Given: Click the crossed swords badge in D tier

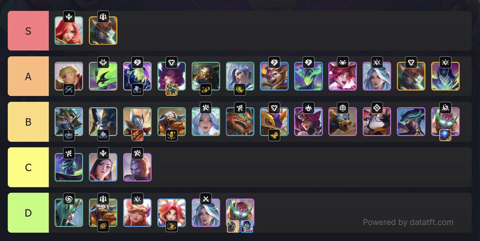Looking at the screenshot, I should pos(206,199).
